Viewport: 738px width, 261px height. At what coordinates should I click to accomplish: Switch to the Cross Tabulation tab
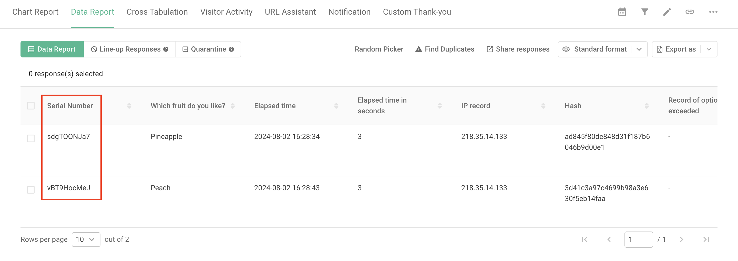(x=157, y=12)
